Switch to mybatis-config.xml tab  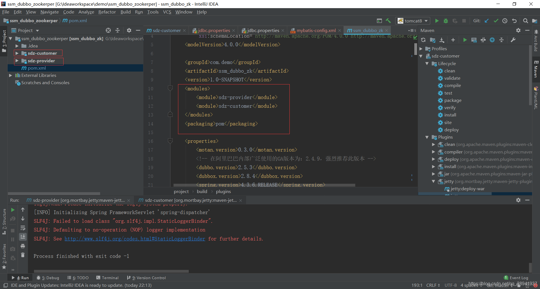tap(316, 30)
